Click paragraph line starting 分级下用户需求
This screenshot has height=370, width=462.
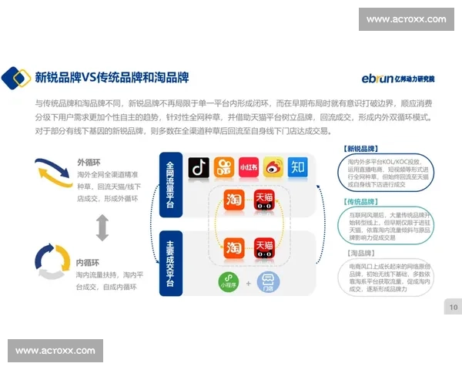click(233, 117)
